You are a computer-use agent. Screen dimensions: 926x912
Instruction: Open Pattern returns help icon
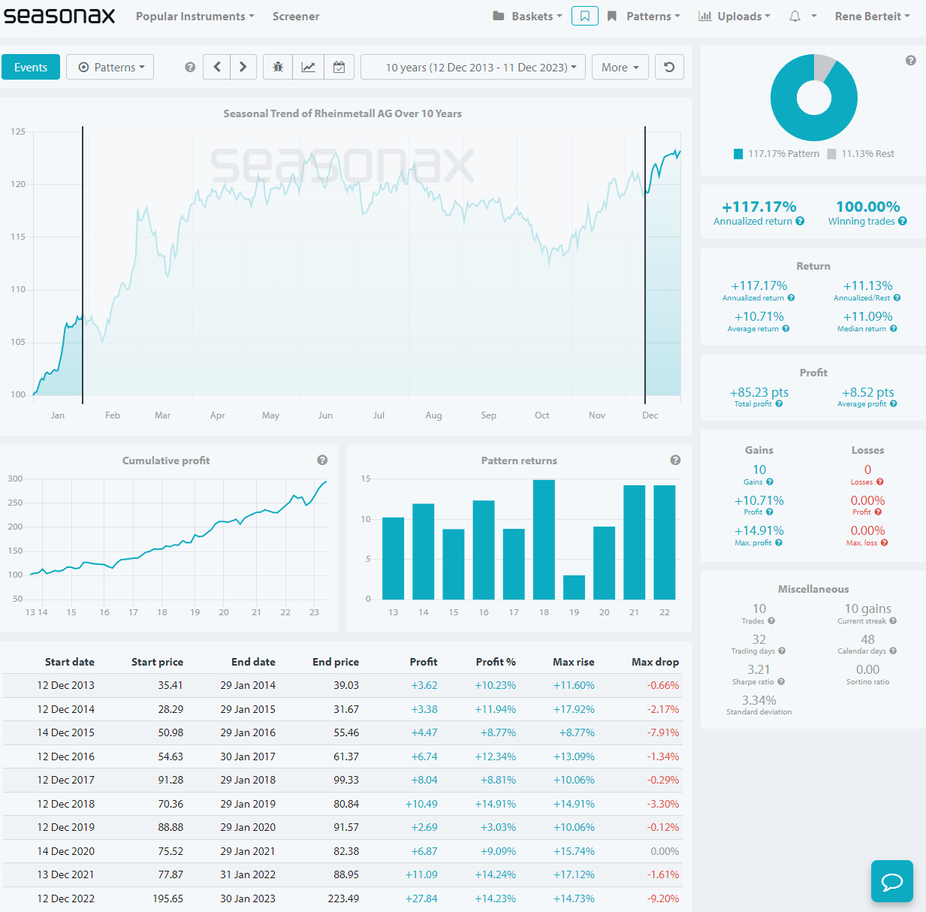(675, 460)
